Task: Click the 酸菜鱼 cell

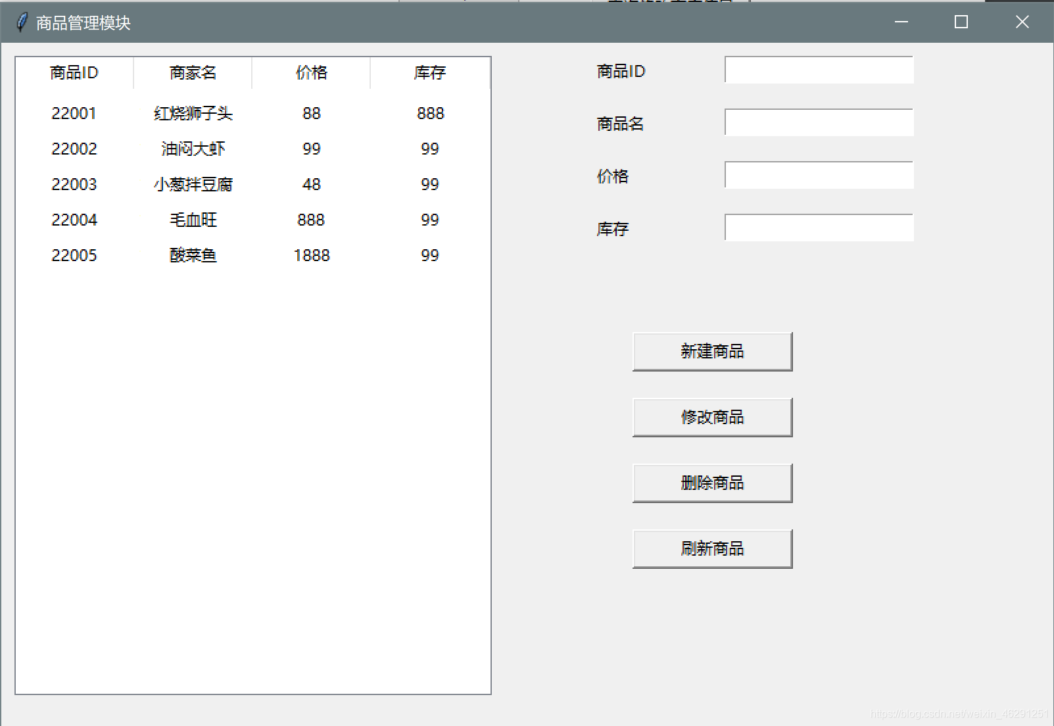Action: pos(193,255)
